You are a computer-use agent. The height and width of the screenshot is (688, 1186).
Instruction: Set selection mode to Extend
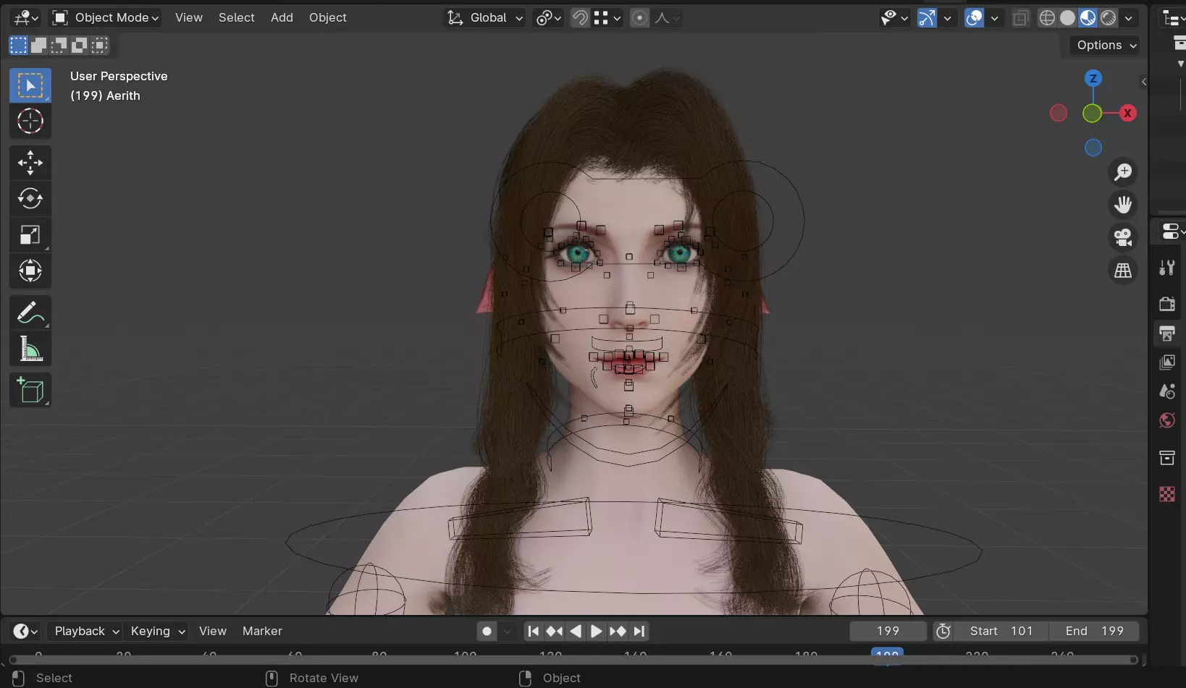[38, 46]
